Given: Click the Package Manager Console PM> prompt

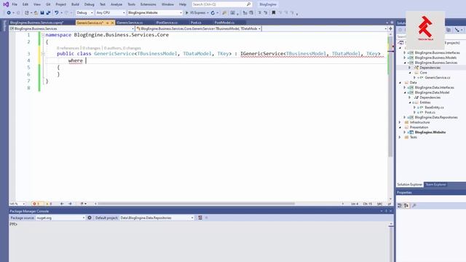Looking at the screenshot, I should pyautogui.click(x=13, y=224).
